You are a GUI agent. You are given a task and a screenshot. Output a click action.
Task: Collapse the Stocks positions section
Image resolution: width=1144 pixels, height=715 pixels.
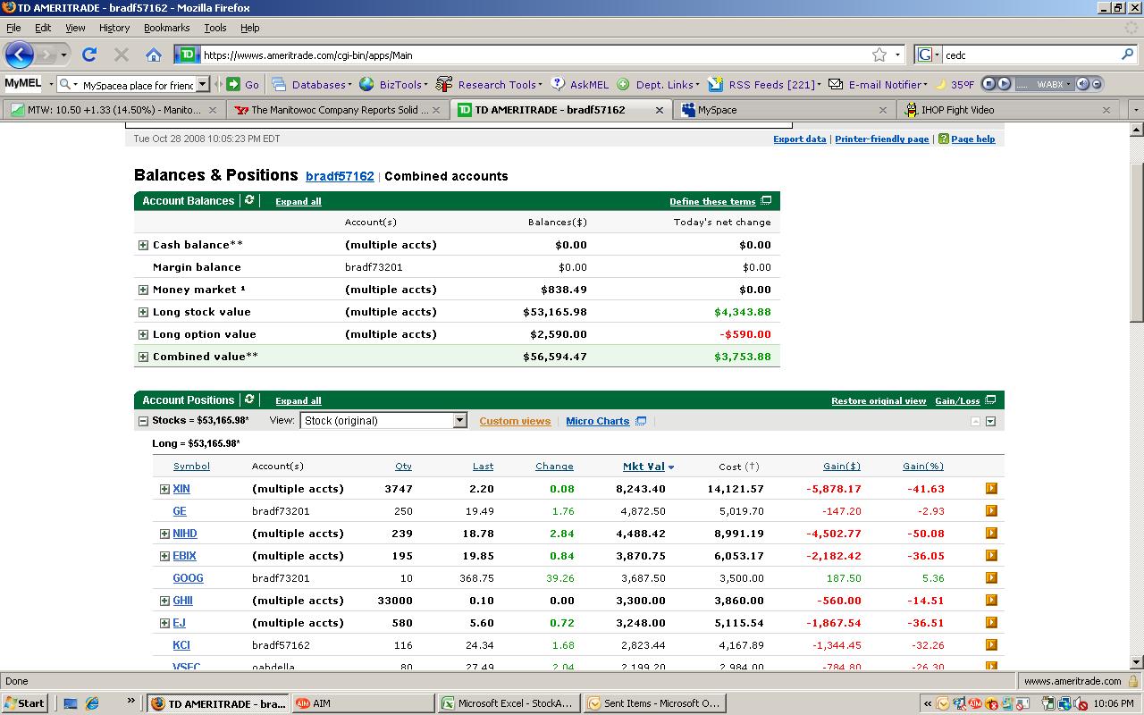(x=143, y=421)
